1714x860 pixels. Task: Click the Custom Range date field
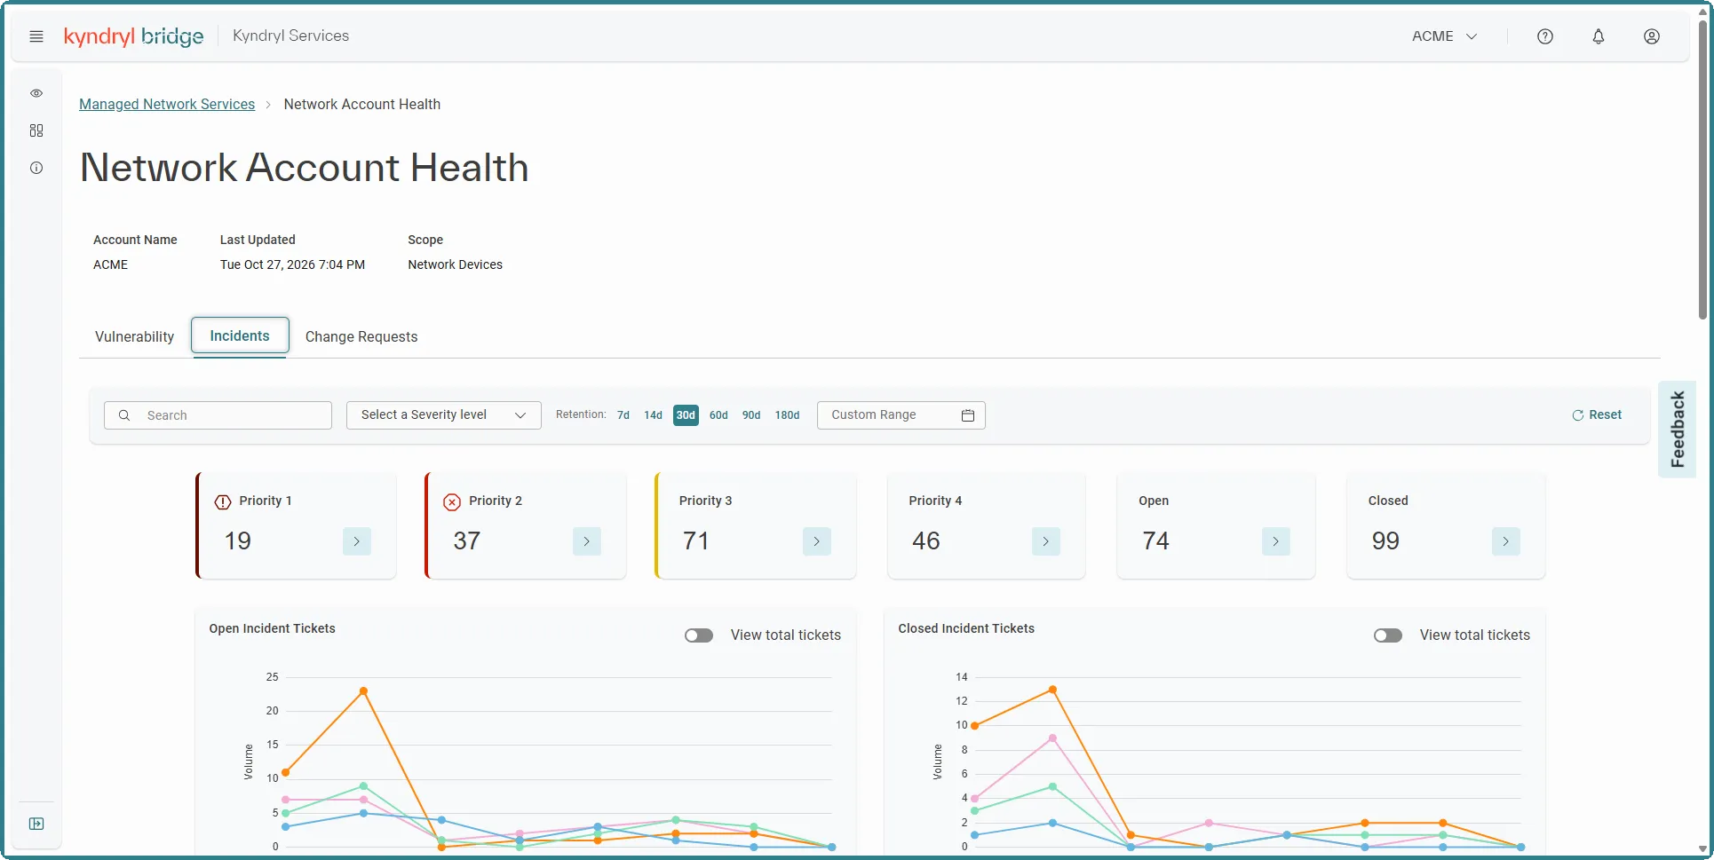click(x=901, y=415)
